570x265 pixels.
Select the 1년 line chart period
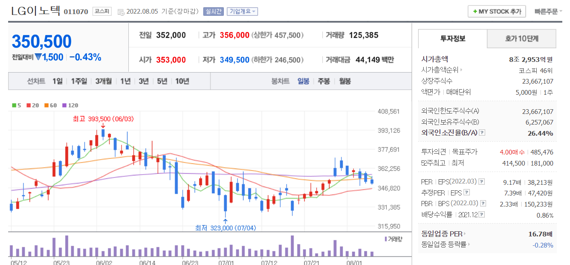125,81
